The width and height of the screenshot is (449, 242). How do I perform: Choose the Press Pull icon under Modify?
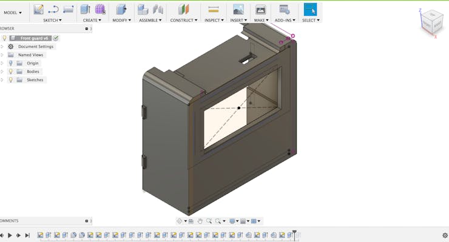tap(121, 10)
